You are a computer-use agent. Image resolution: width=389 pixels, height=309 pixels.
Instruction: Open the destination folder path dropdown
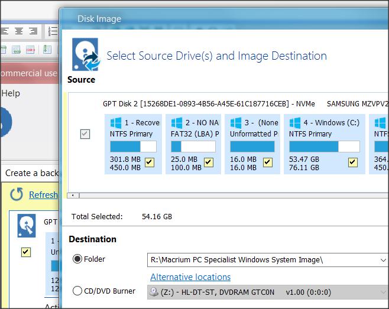tap(383, 260)
